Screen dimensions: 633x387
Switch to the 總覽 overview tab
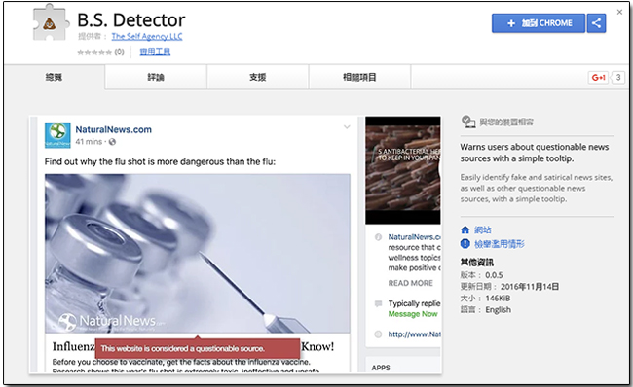pyautogui.click(x=55, y=77)
